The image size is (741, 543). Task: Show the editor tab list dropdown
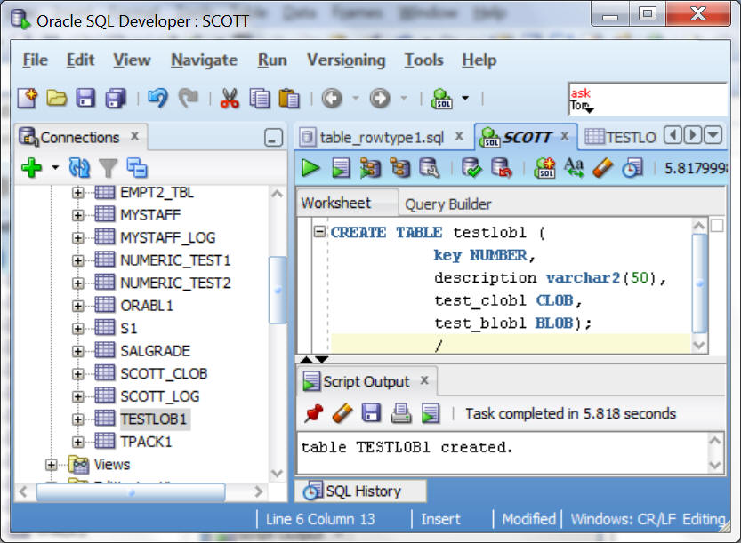pyautogui.click(x=713, y=135)
